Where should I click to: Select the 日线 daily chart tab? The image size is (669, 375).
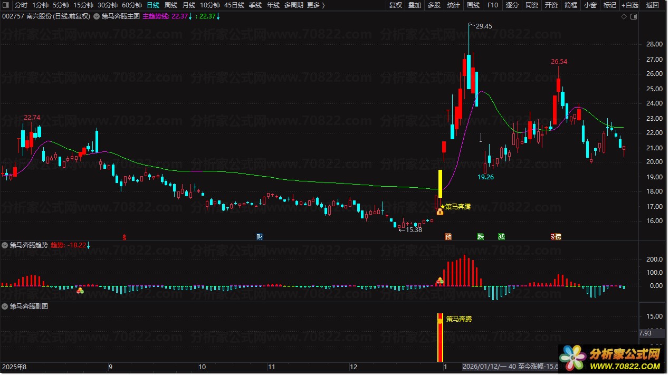(153, 5)
